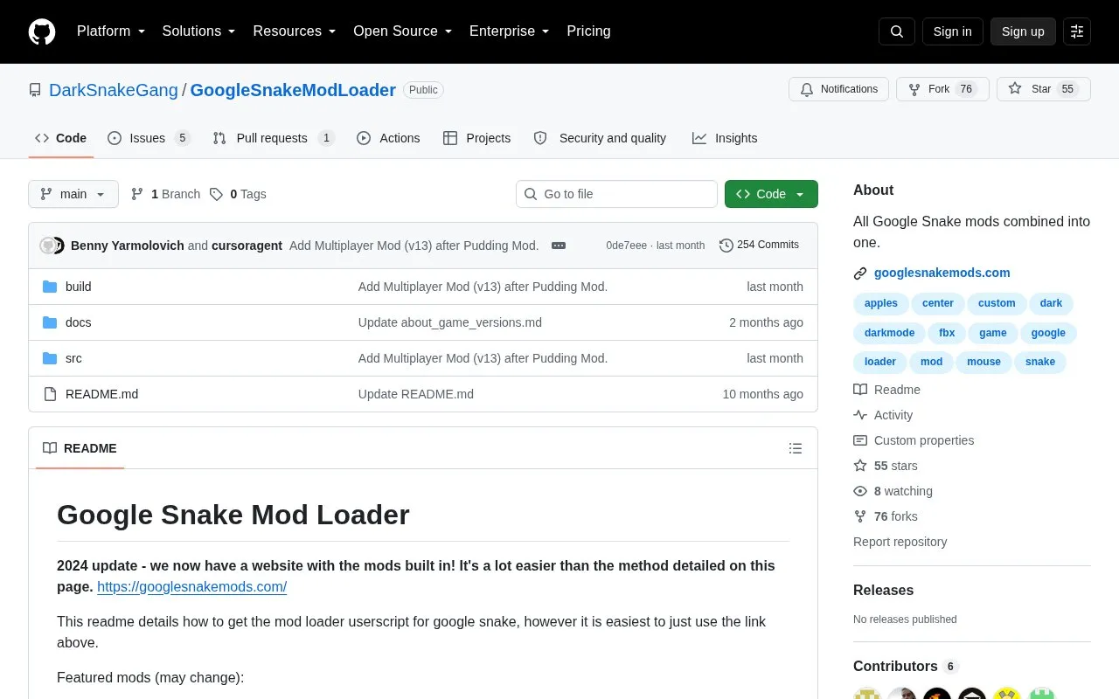Screen dimensions: 1119x699
Task: View the 0 Tags link
Action: [238, 194]
